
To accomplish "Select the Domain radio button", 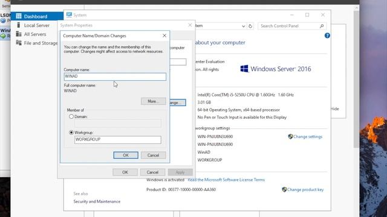I will pos(71,116).
